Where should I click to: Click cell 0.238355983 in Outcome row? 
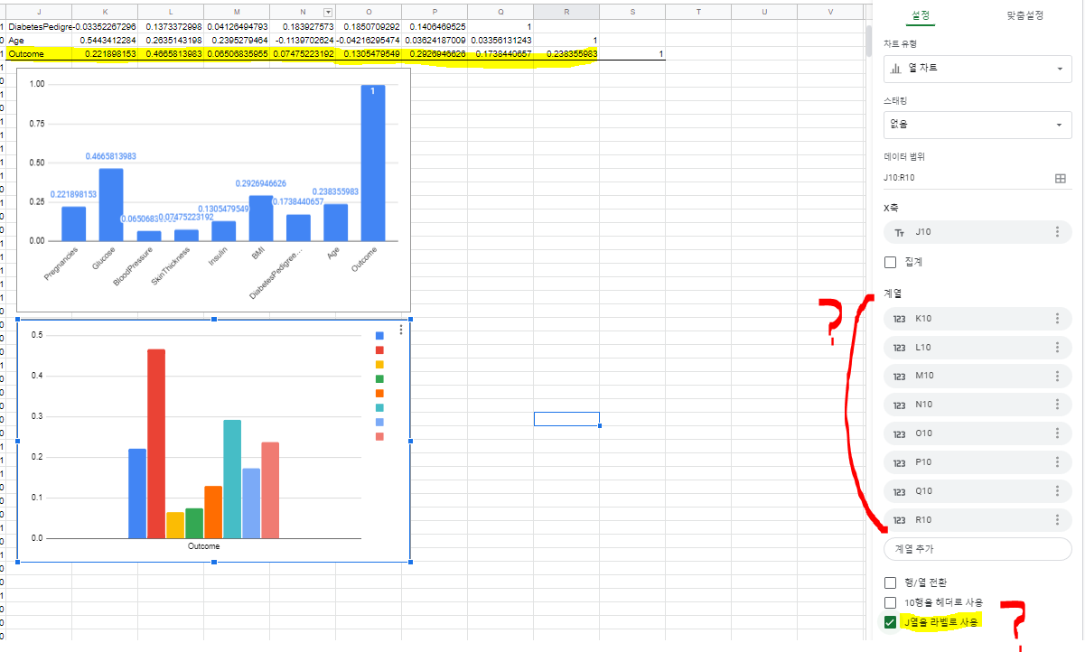(x=566, y=54)
